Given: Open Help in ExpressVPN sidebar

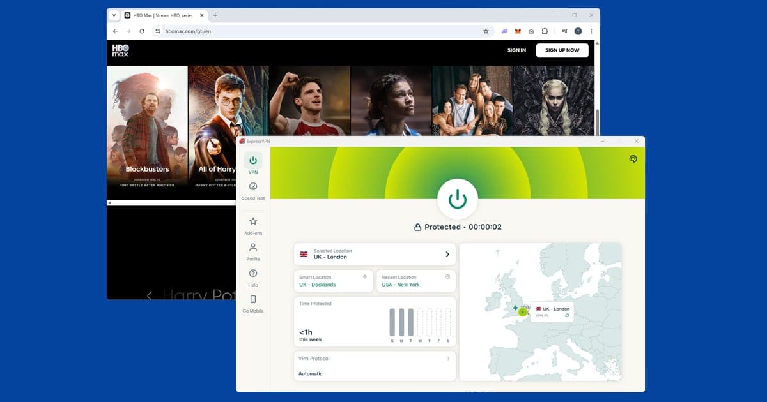Looking at the screenshot, I should 252,278.
